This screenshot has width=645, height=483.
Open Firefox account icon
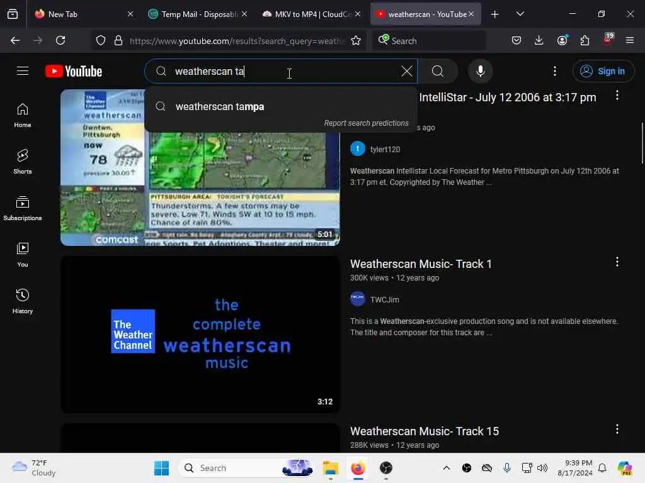(562, 40)
